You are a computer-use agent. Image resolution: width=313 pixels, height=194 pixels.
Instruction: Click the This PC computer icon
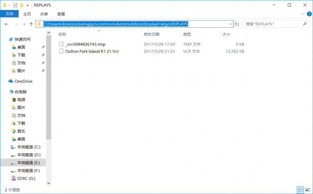[x=11, y=92]
